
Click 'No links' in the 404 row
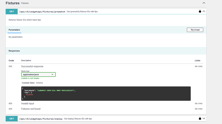[198, 109]
